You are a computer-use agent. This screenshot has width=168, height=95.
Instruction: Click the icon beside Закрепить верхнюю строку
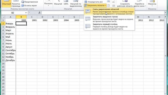(x=88, y=19)
